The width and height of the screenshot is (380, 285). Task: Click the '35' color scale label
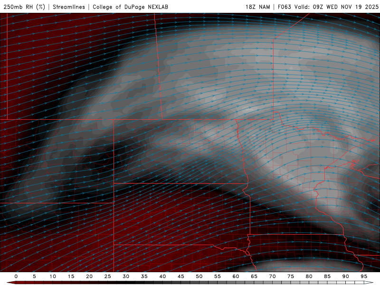pos(144,276)
